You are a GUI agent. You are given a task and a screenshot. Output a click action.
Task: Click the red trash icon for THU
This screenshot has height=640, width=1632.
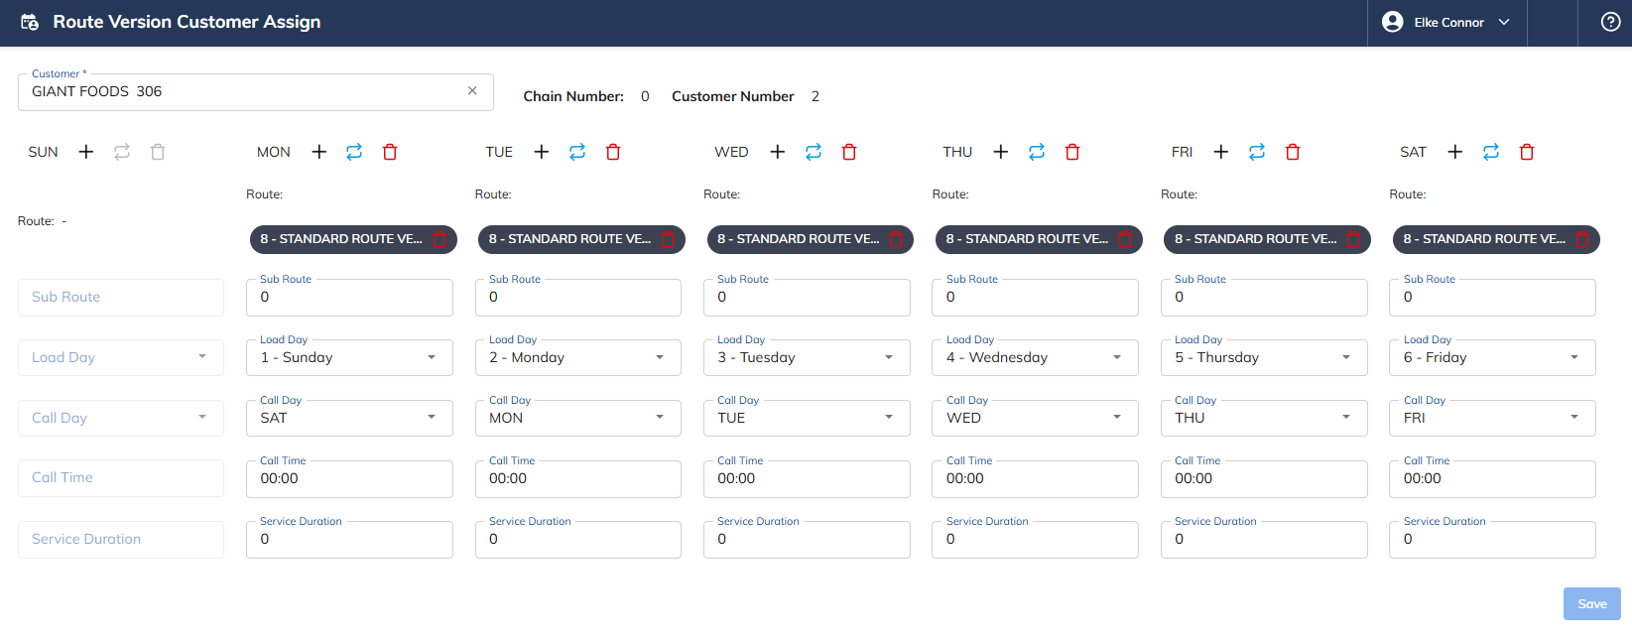point(1072,152)
